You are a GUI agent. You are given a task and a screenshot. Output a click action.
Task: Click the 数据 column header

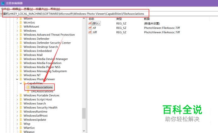coord(147,19)
